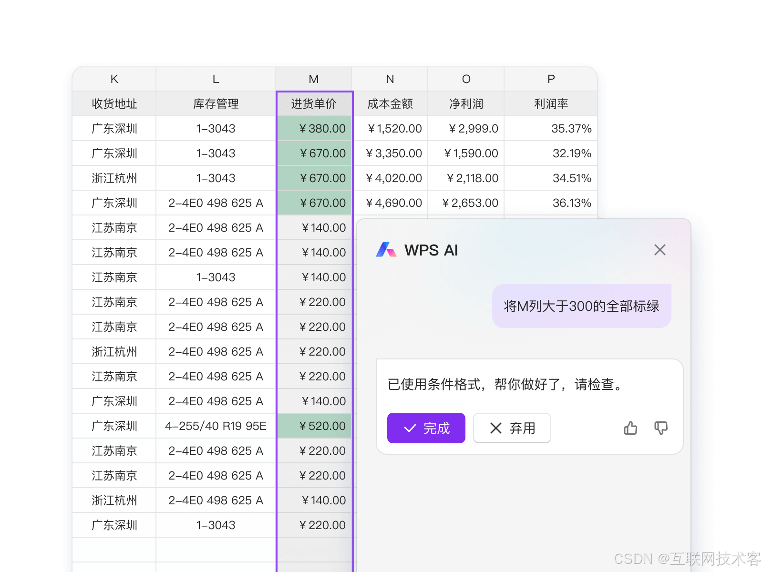Click the 库存管理 header cell
Viewport: 763px width, 572px height.
(216, 104)
